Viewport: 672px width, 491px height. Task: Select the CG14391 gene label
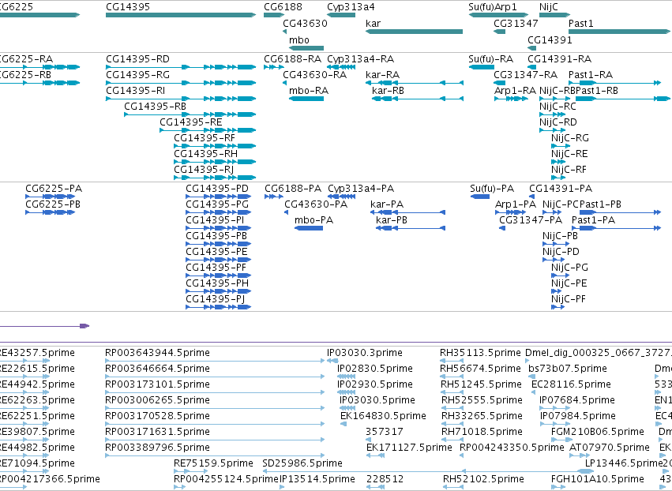pyautogui.click(x=550, y=39)
